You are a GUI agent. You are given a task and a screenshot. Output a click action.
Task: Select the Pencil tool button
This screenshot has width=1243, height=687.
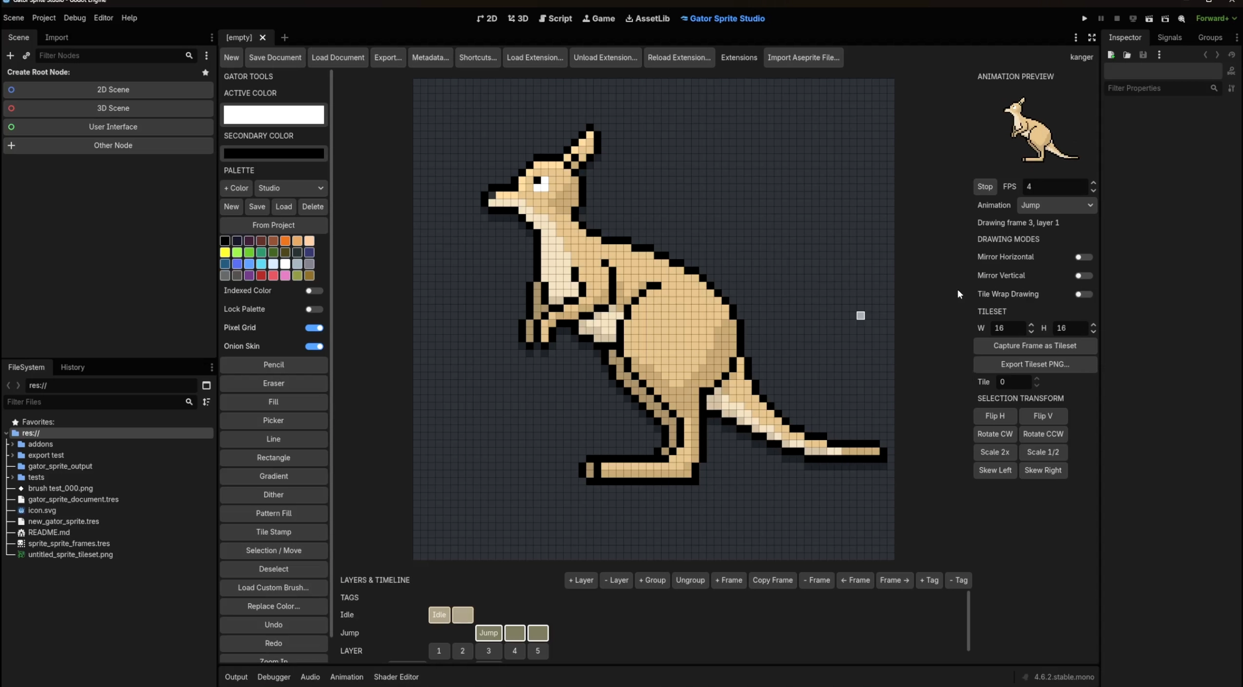(x=273, y=365)
